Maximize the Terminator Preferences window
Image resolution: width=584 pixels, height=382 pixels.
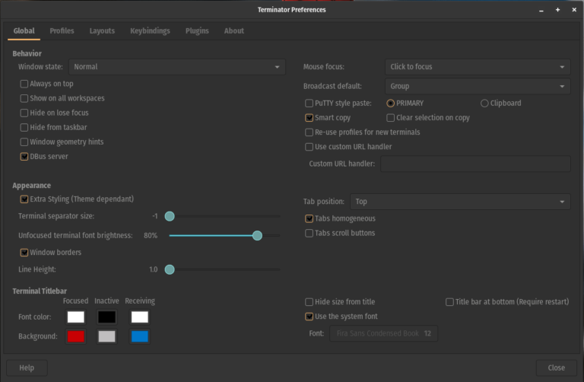557,10
